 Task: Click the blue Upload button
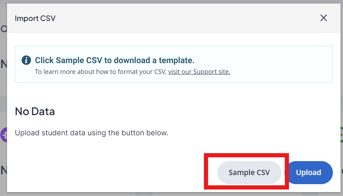tap(309, 173)
